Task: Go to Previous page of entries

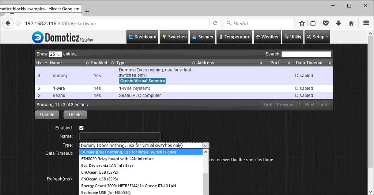Action: (286, 105)
